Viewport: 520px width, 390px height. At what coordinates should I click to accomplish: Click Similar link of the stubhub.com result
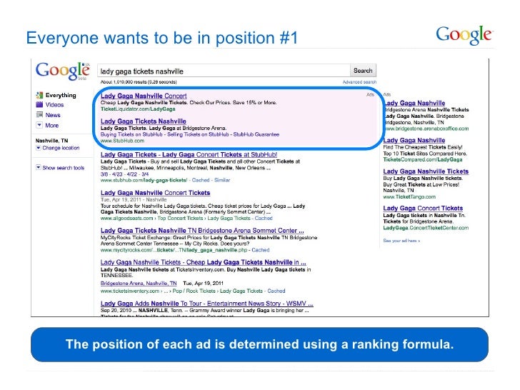coord(222,180)
